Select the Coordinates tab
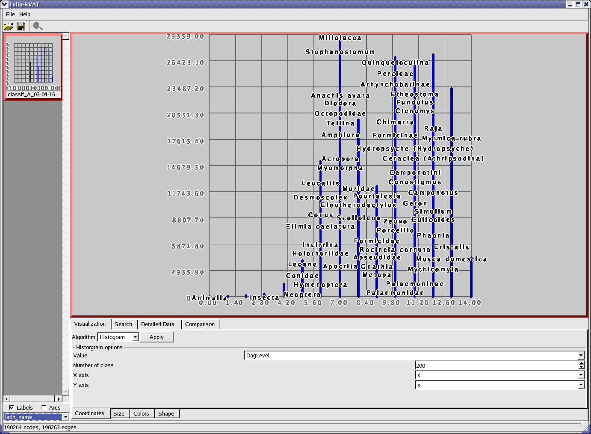Screen dimensions: 591x434 (x=89, y=413)
